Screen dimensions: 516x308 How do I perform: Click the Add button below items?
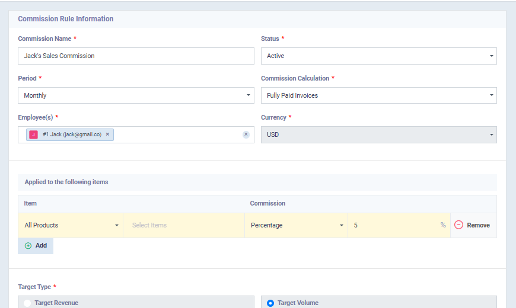pyautogui.click(x=36, y=246)
